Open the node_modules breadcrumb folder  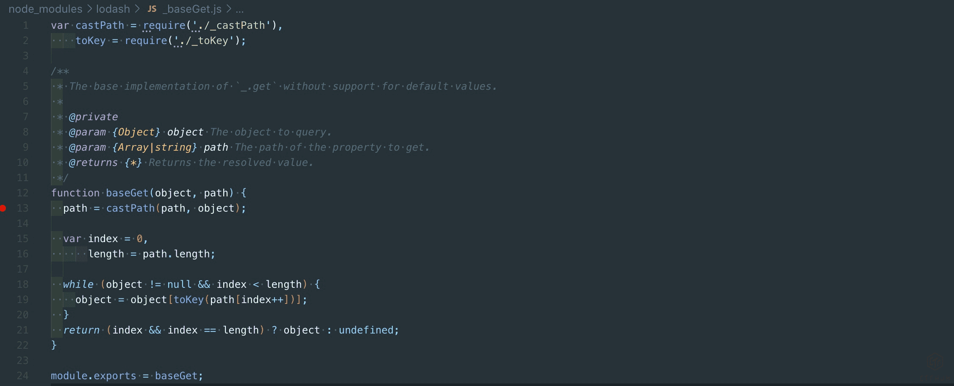click(45, 9)
